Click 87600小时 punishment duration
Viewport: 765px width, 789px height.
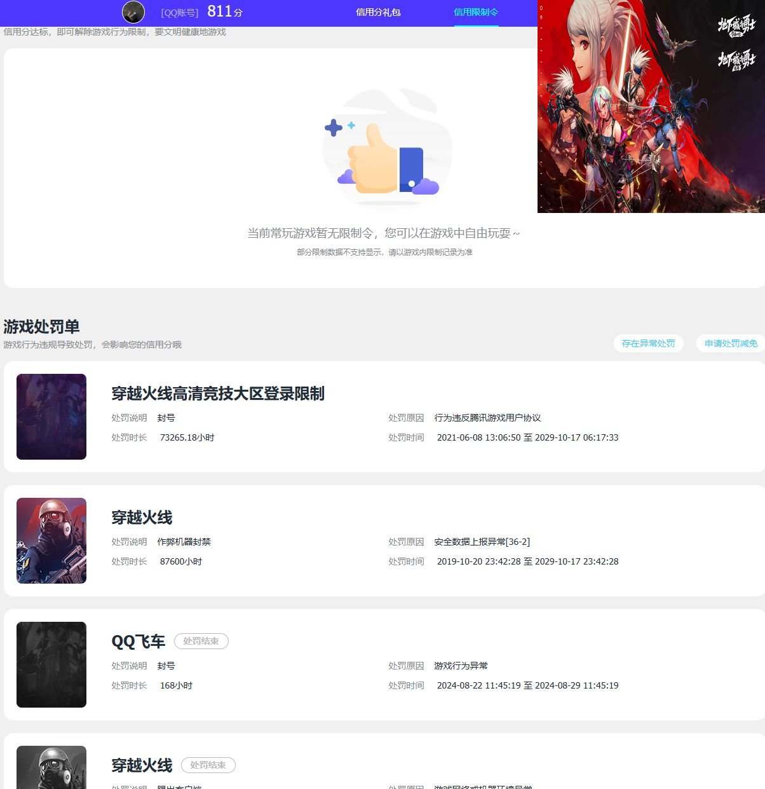click(181, 561)
